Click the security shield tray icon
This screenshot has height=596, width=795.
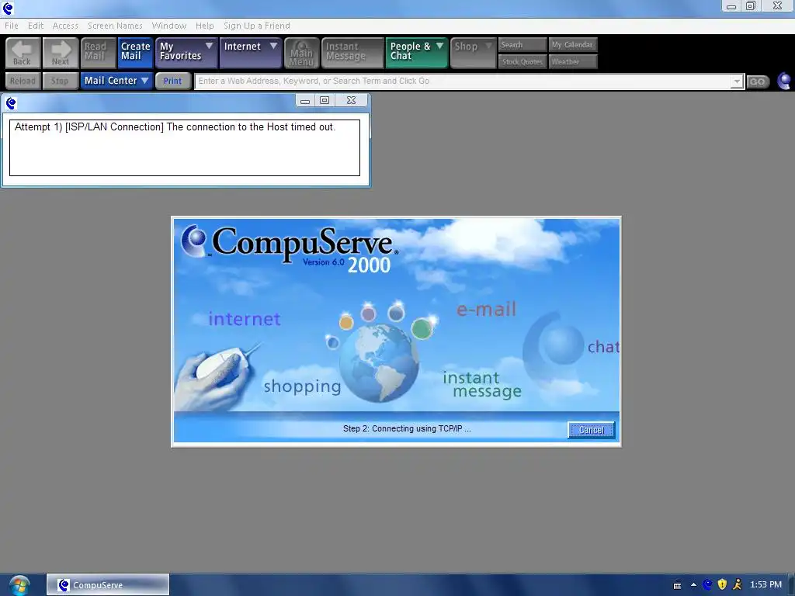tap(723, 585)
